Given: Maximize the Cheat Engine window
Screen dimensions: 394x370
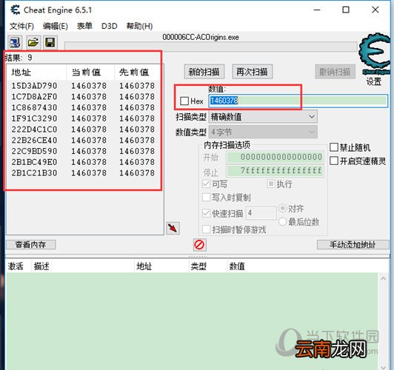Looking at the screenshot, I should click(346, 10).
